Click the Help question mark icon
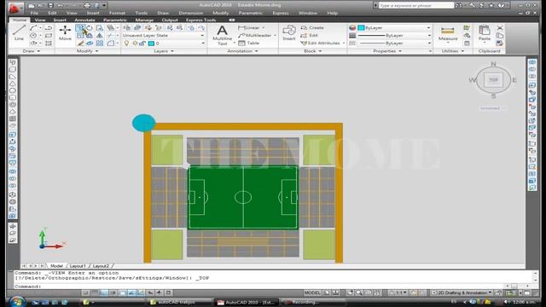 click(501, 5)
